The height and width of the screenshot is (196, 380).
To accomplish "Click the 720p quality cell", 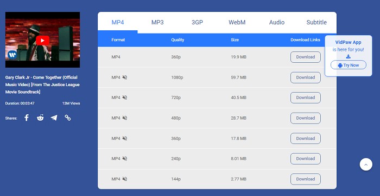I will pyautogui.click(x=176, y=97).
